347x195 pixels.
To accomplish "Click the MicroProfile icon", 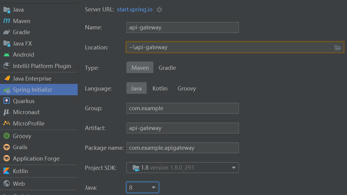I will pos(7,123).
